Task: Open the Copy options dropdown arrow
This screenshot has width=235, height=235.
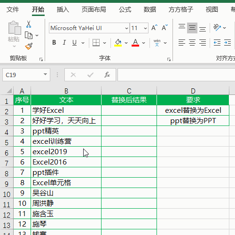Action: [x=37, y=35]
